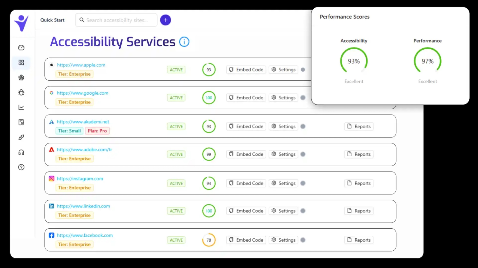The height and width of the screenshot is (268, 478).
Task: Open Settings for adobe.com
Action: pyautogui.click(x=283, y=154)
